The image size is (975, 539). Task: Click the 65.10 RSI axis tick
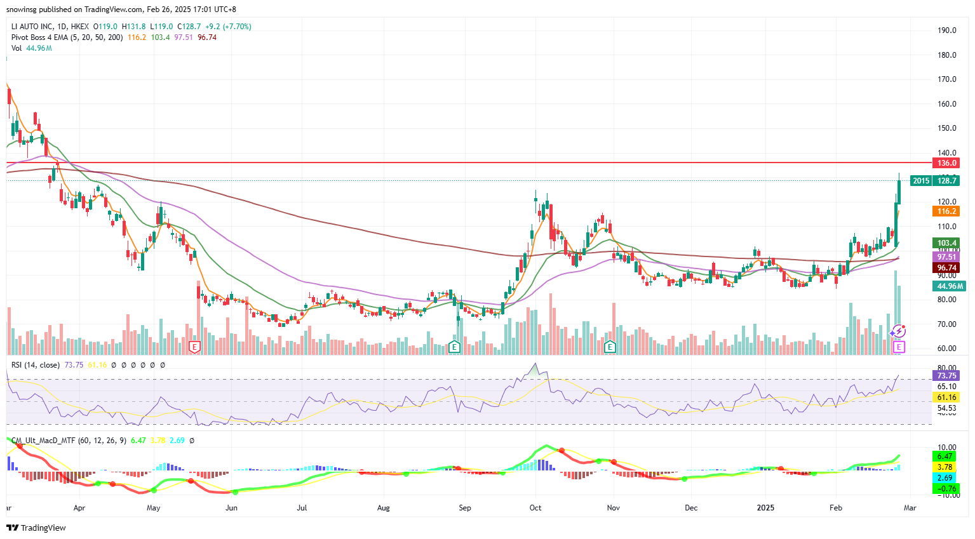947,387
